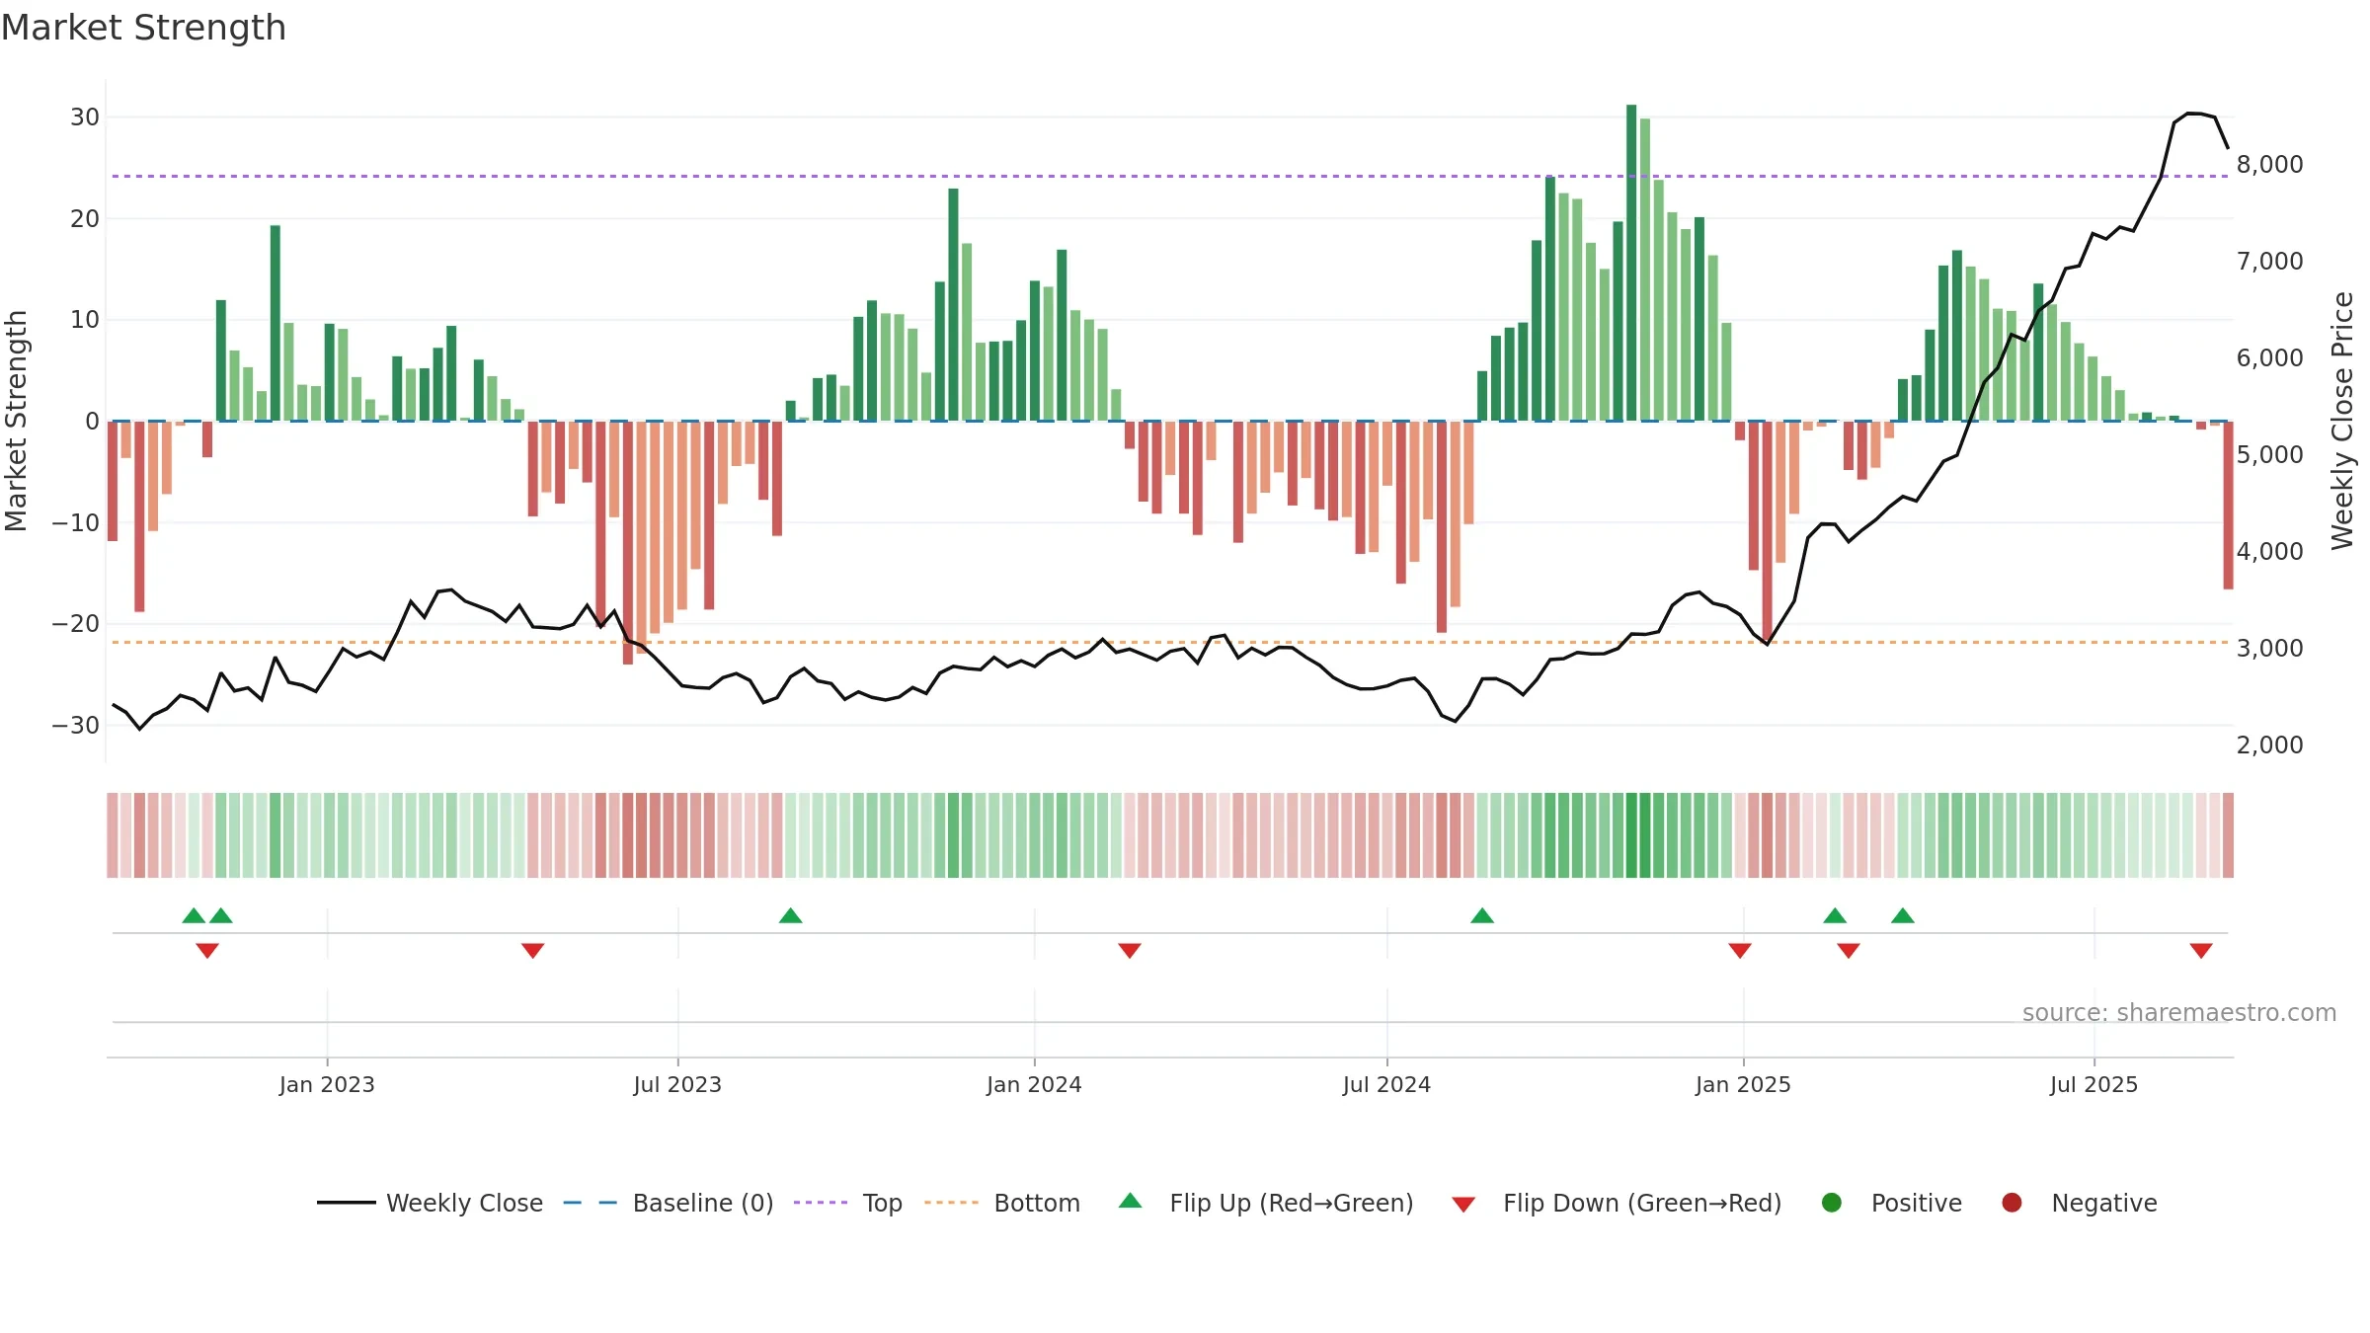The width and height of the screenshot is (2370, 1333).
Task: Click the flip down marker near January 2025
Action: (1740, 950)
